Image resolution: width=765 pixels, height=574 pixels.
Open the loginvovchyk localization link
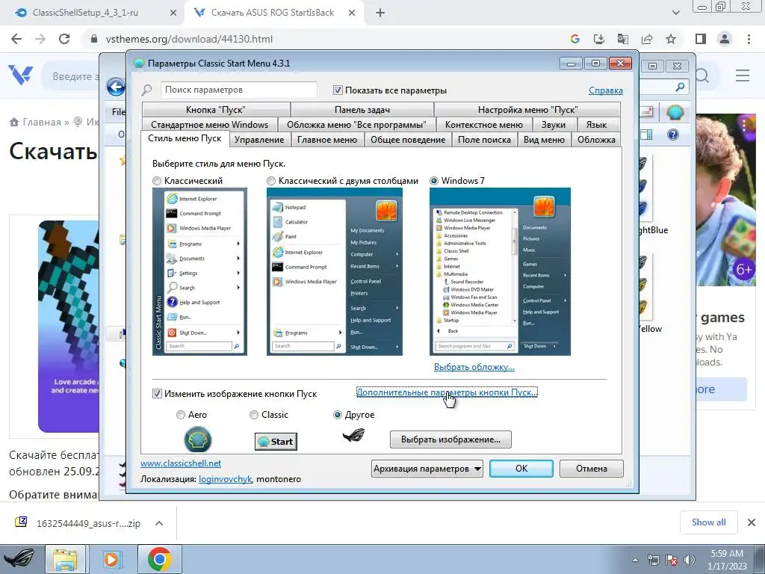tap(225, 479)
